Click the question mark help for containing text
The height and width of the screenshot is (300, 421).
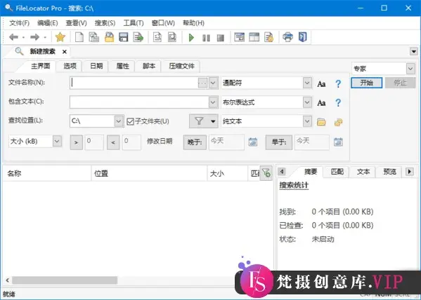point(338,102)
